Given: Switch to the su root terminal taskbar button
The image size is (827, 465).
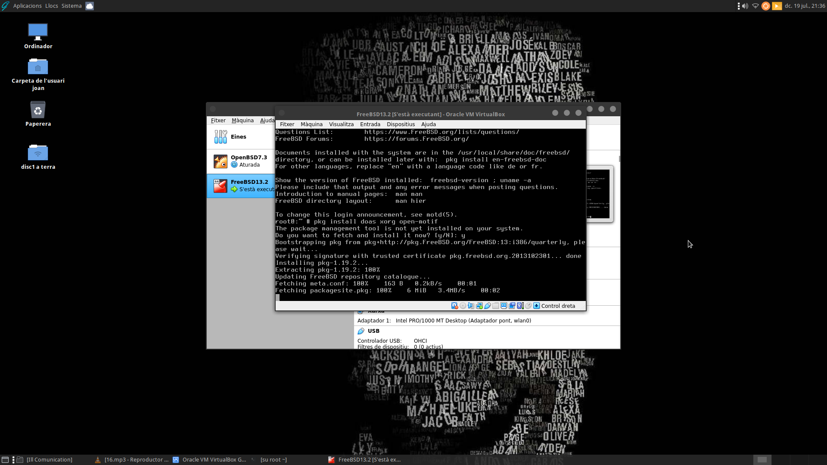Looking at the screenshot, I should point(273,459).
